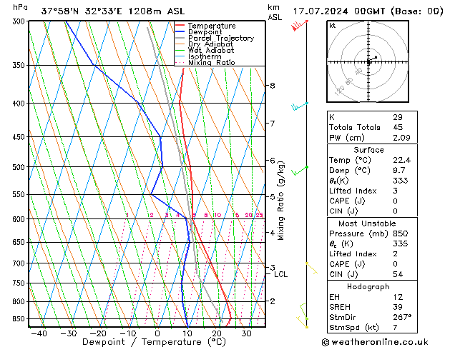Click the Dewpoint / Temperature (°C) axis title
The width and height of the screenshot is (450, 347).
pos(154,342)
